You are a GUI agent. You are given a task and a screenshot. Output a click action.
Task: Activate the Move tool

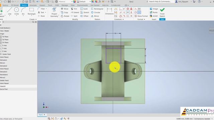[x=65, y=9]
